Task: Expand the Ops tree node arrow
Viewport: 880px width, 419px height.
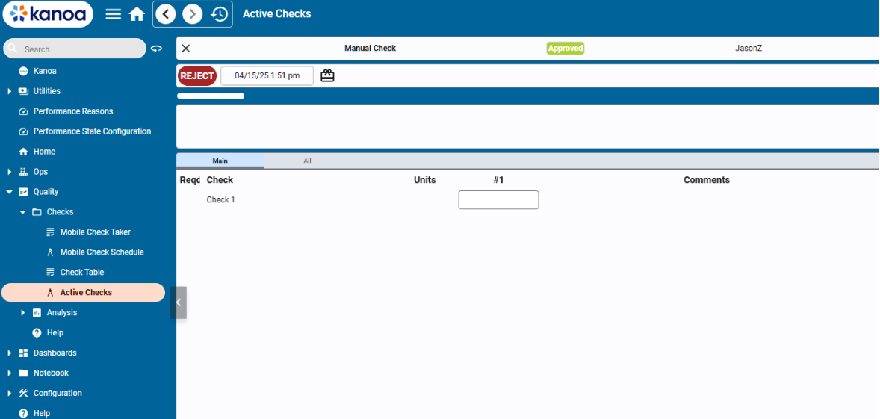Action: pyautogui.click(x=10, y=172)
